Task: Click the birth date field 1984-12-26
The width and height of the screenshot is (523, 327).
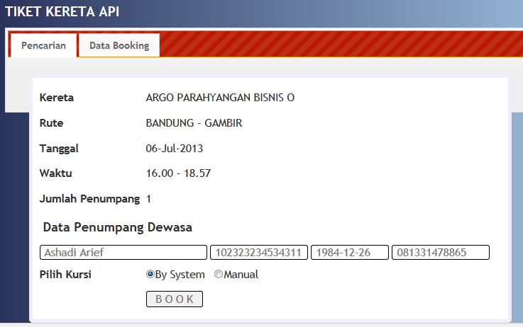Action: coord(349,253)
